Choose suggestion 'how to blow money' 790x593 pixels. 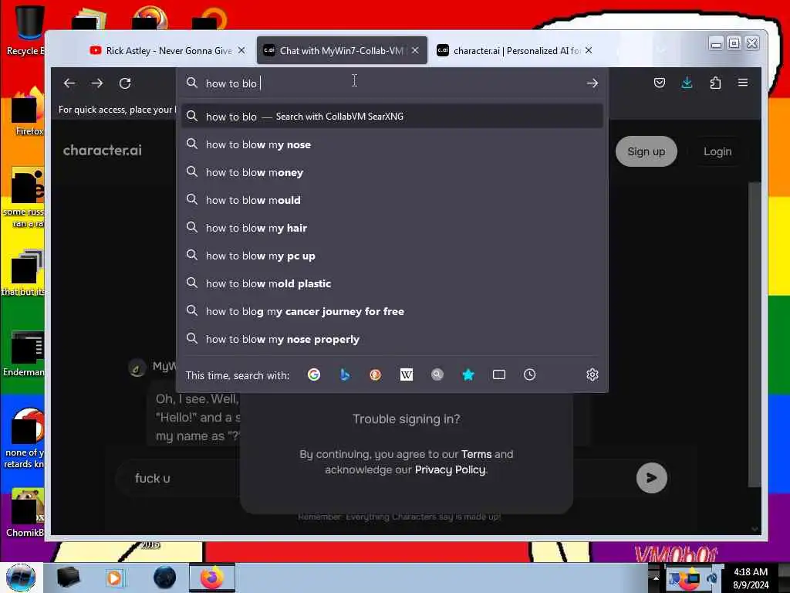pyautogui.click(x=392, y=172)
